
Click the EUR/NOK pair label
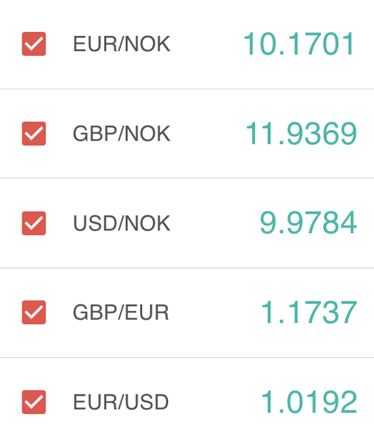122,44
